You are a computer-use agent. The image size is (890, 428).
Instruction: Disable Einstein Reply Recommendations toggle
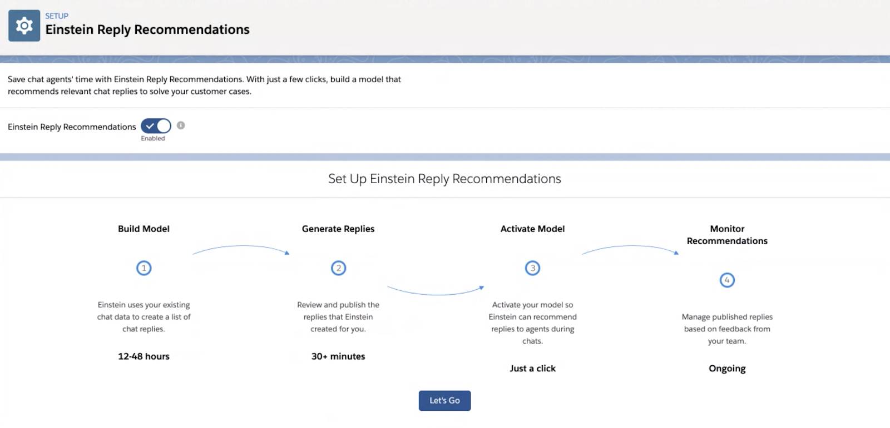tap(156, 126)
